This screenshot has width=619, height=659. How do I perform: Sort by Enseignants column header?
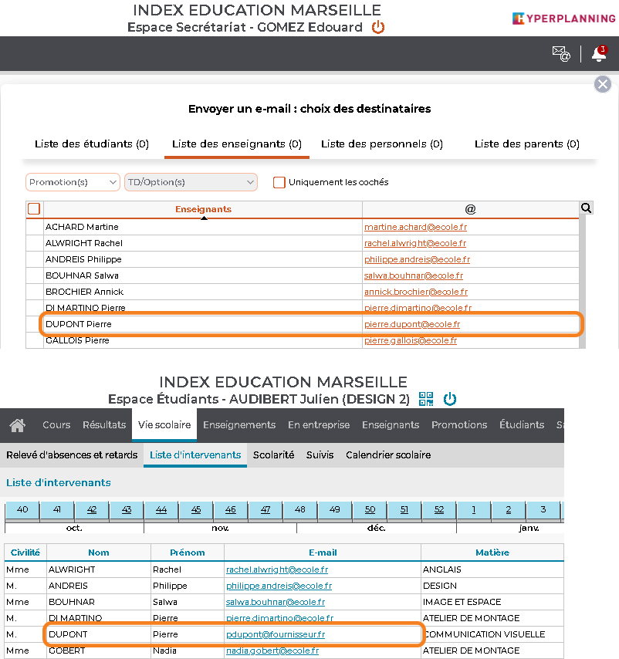point(204,209)
